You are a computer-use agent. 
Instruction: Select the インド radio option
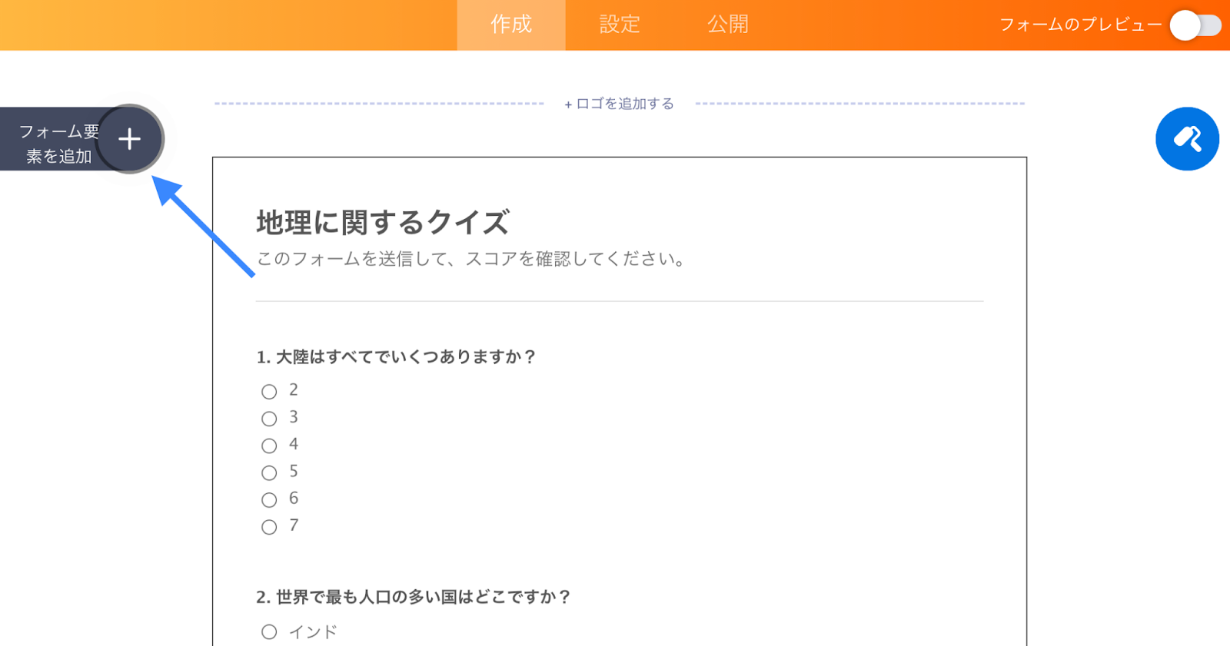click(269, 632)
